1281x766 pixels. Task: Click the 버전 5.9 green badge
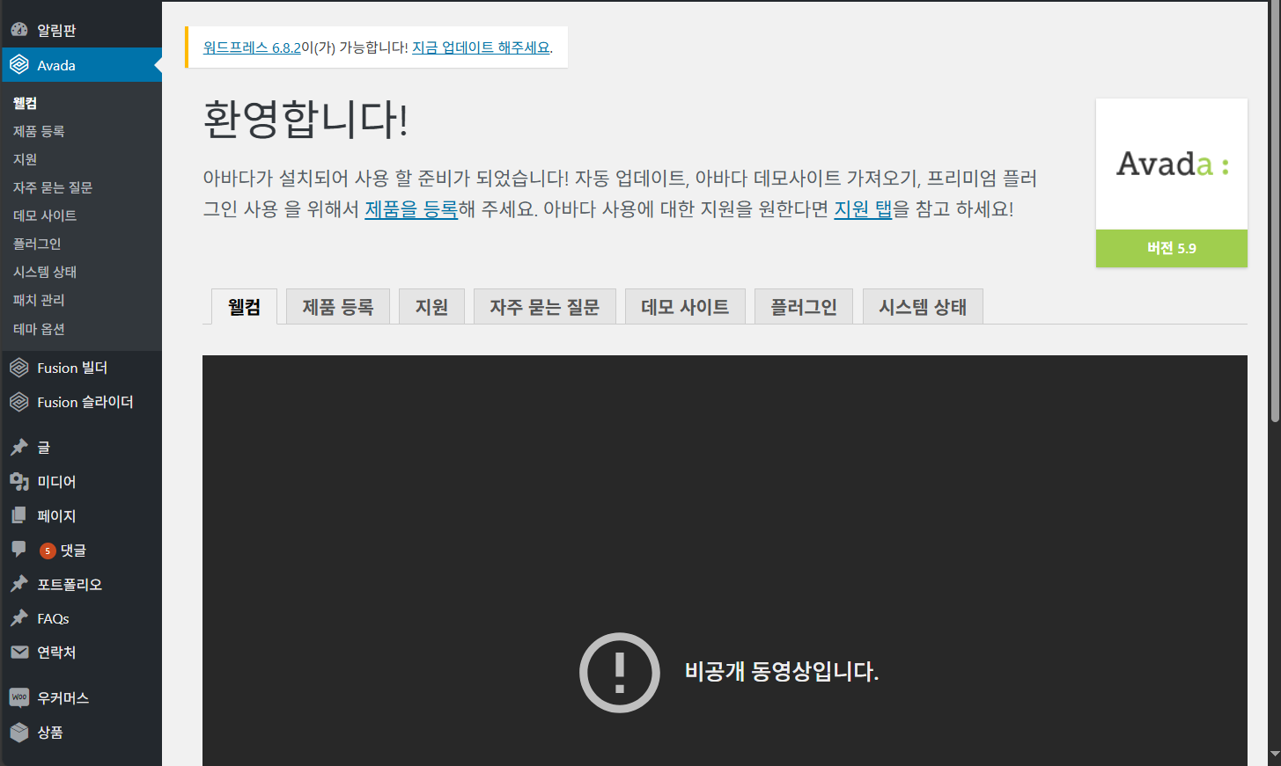(x=1172, y=249)
